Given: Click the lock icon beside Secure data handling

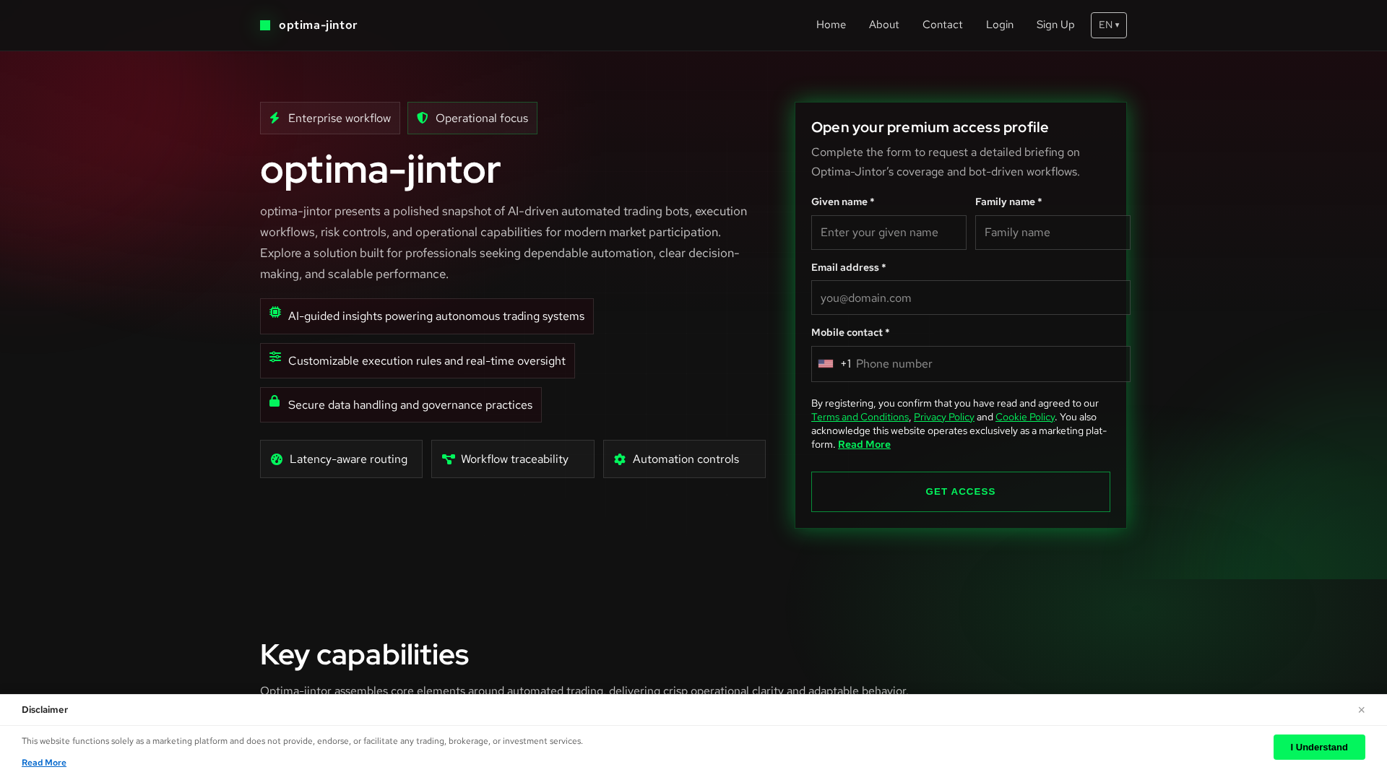Looking at the screenshot, I should click(x=275, y=401).
